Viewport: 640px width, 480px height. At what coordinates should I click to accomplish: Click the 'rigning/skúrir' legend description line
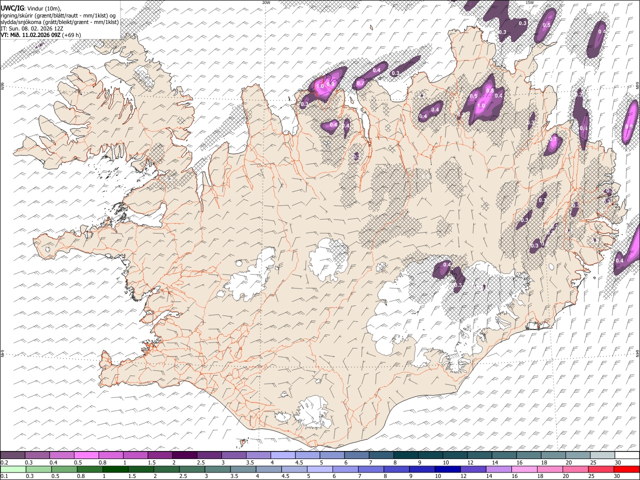[57, 15]
